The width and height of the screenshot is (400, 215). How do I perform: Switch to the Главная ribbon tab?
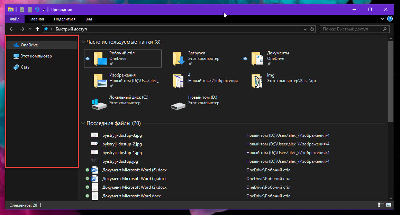[x=36, y=19]
